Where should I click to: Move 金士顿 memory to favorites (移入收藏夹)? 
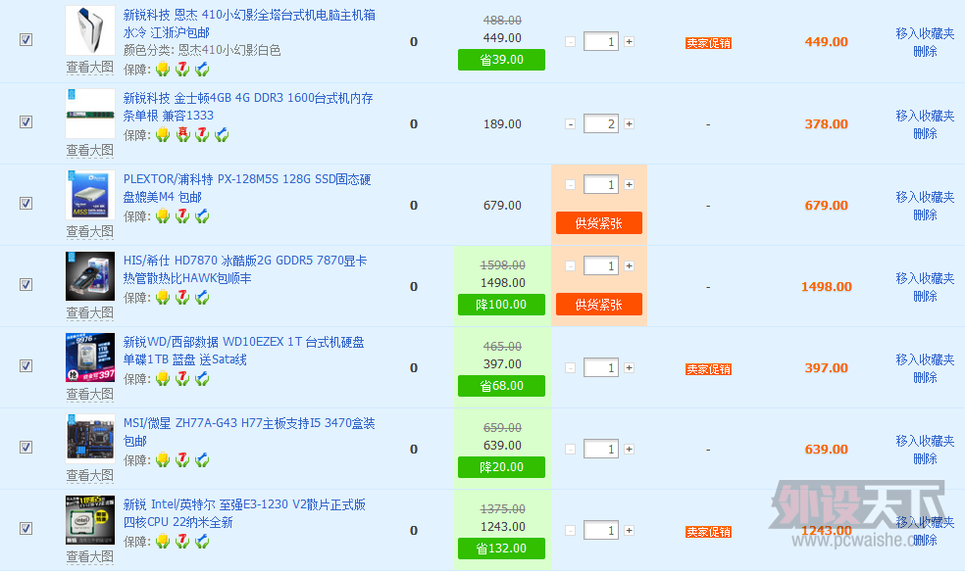(x=925, y=116)
